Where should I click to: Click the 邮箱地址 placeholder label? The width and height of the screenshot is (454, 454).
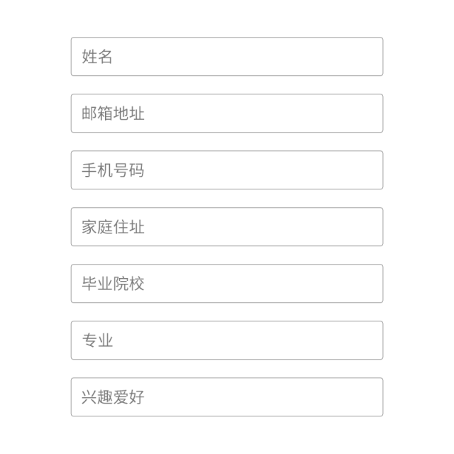113,113
